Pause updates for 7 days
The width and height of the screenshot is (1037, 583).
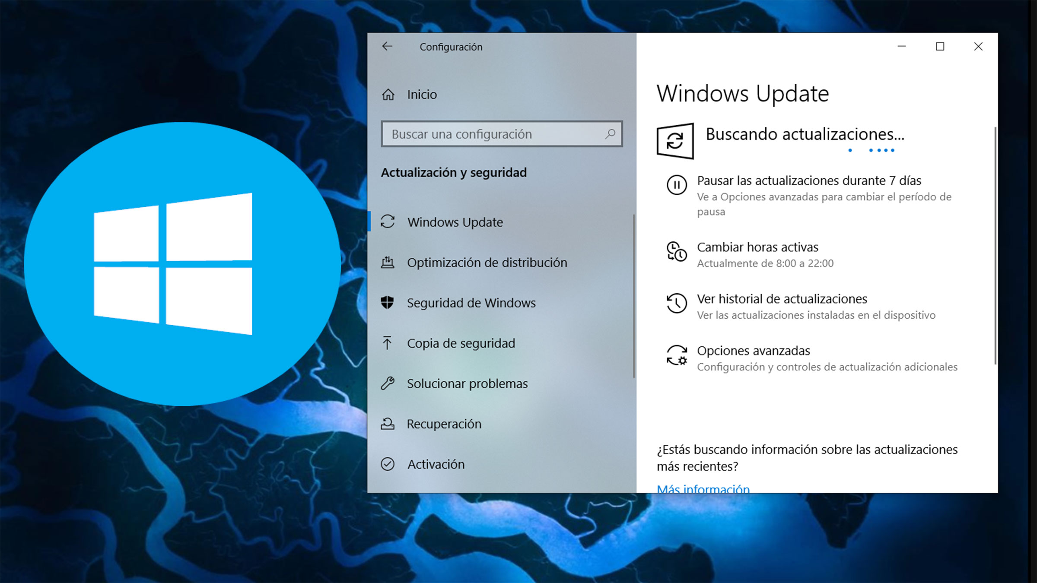pos(809,181)
